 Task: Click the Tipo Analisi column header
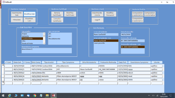coord(49,62)
